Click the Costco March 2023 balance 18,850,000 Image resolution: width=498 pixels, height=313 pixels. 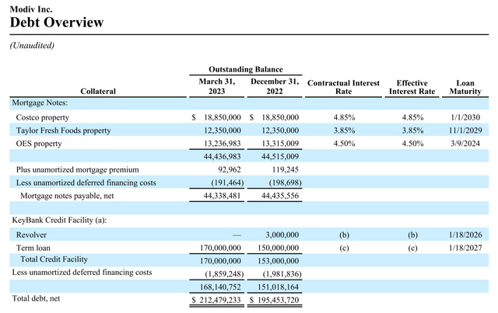[223, 117]
